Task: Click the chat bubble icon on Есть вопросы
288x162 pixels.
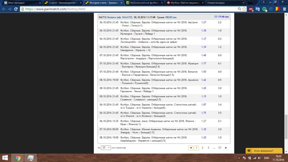Action: pos(249,151)
